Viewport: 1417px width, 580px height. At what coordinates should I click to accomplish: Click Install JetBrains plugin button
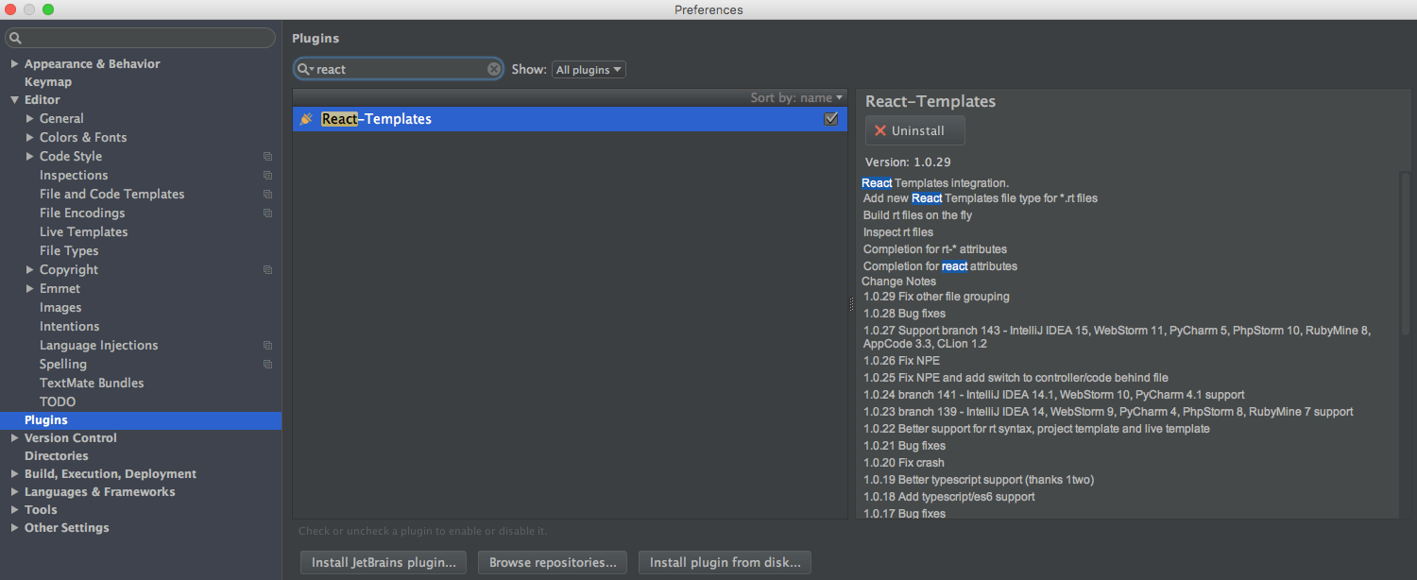click(x=383, y=563)
